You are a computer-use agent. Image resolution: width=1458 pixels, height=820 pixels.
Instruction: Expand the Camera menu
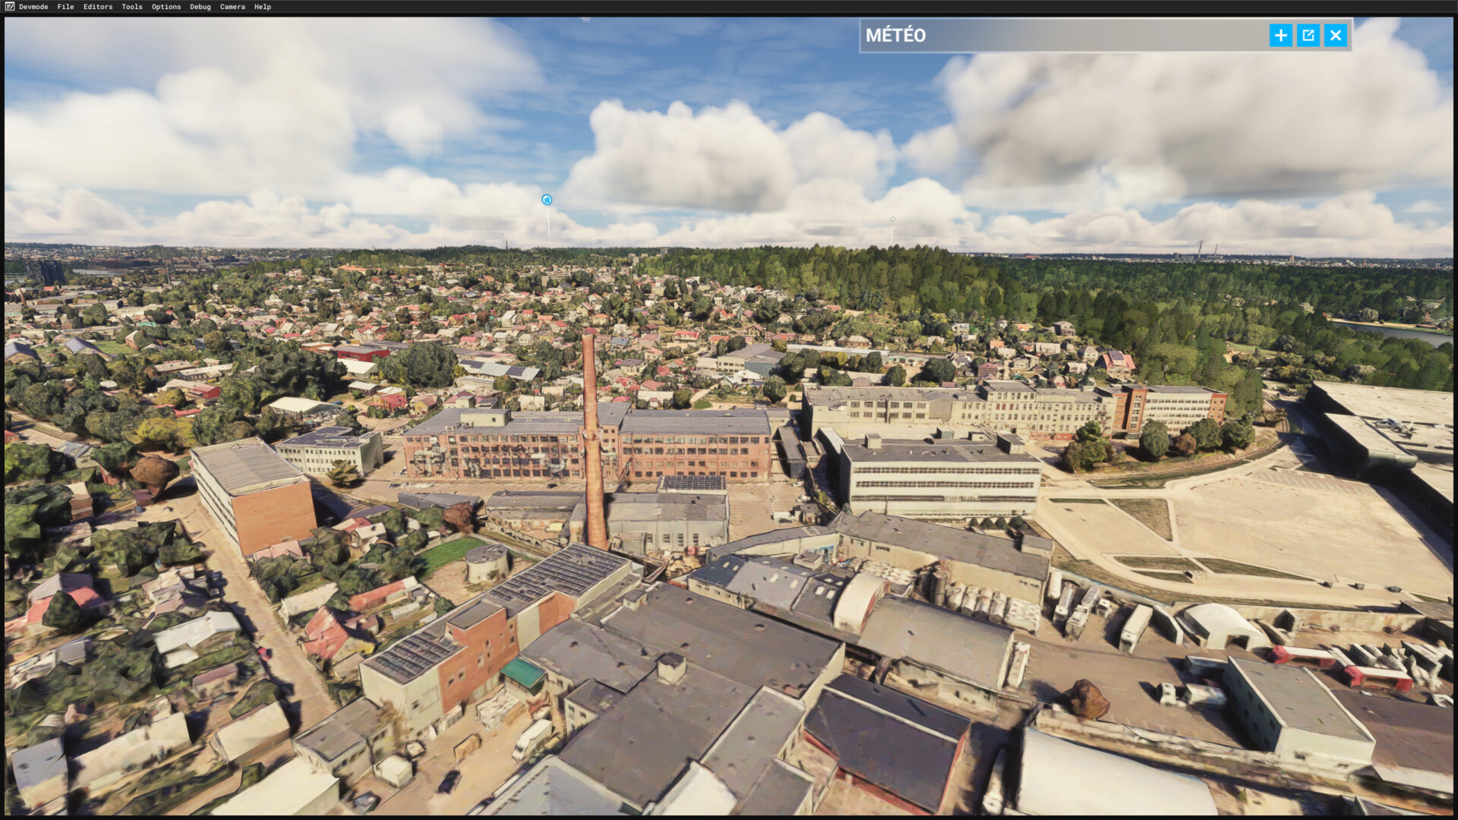pos(232,7)
